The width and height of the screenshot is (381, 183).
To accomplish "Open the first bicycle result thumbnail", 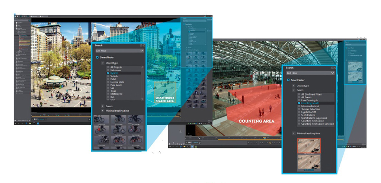I will click(x=102, y=120).
